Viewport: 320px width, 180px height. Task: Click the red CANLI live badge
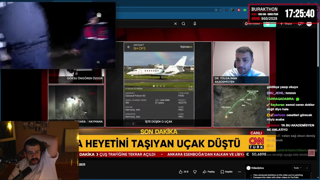(256, 133)
